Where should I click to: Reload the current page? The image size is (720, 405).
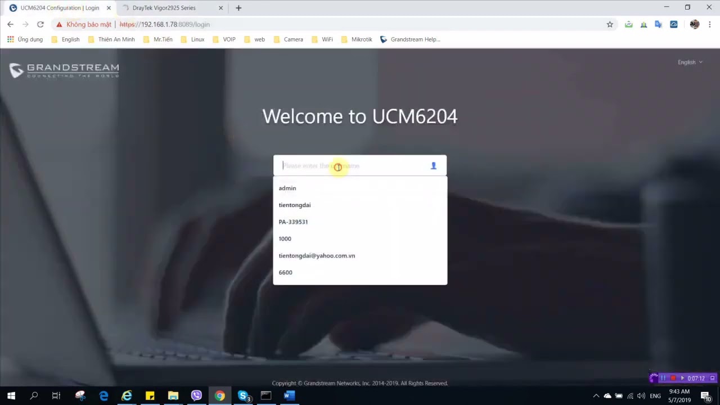[40, 24]
